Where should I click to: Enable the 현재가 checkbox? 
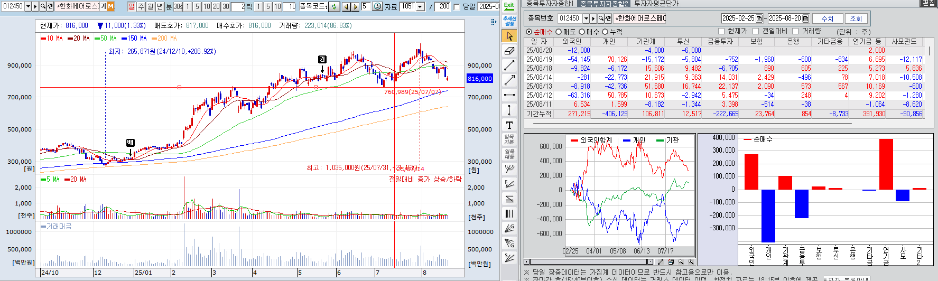pos(721,31)
